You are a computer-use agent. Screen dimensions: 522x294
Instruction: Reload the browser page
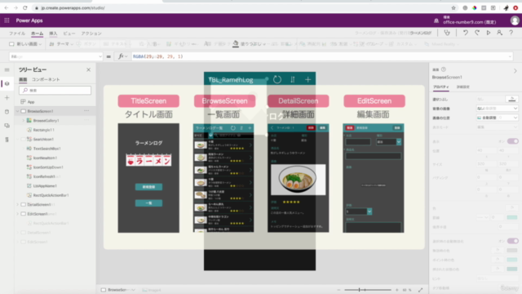click(x=25, y=7)
